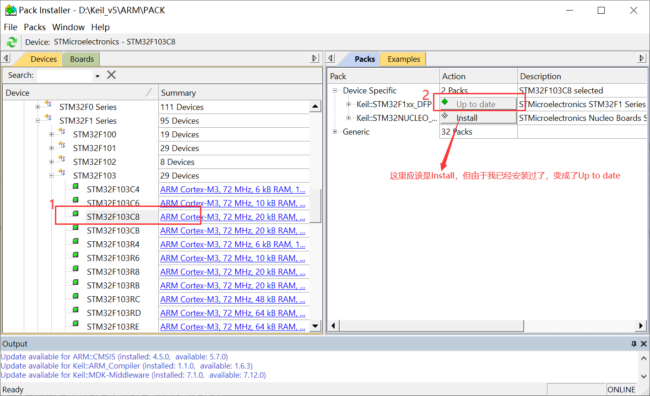Click the right pane's left tab-scroll arrow

(x=330, y=59)
